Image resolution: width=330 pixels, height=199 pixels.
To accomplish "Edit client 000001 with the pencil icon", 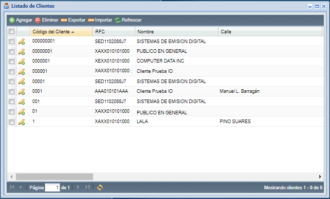I will coord(22,72).
